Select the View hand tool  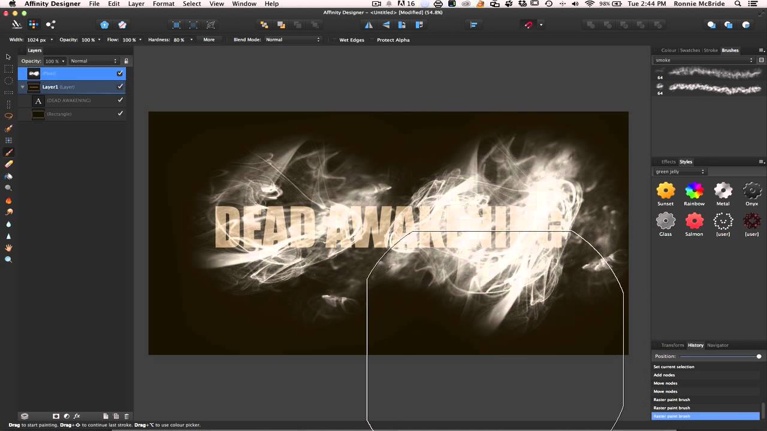[8, 248]
